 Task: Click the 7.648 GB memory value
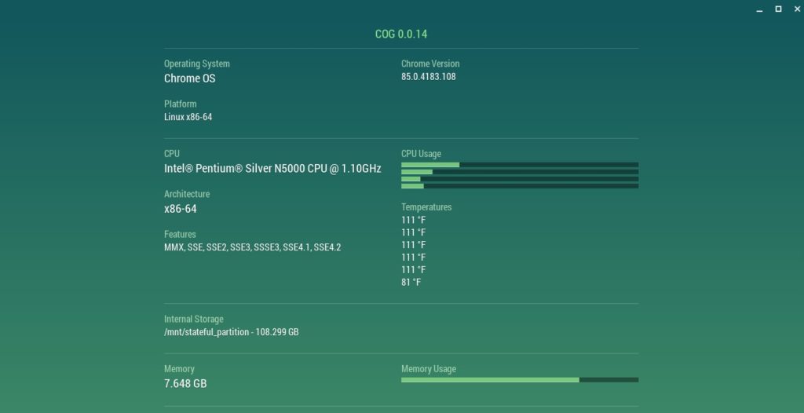pyautogui.click(x=185, y=384)
